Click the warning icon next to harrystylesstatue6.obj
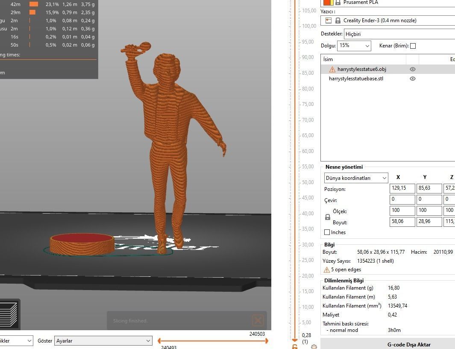Image resolution: width=455 pixels, height=349 pixels. point(332,69)
